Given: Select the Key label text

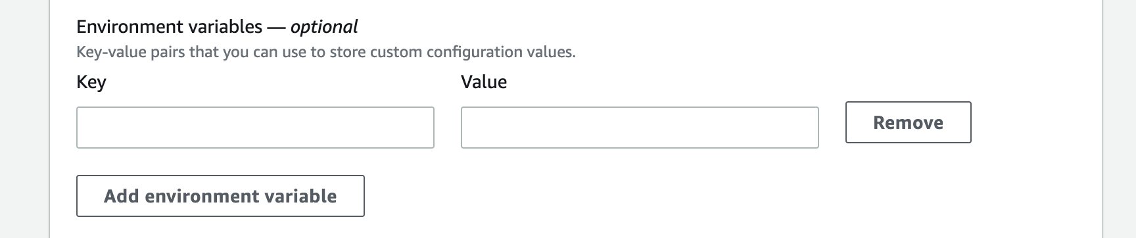Looking at the screenshot, I should 91,82.
